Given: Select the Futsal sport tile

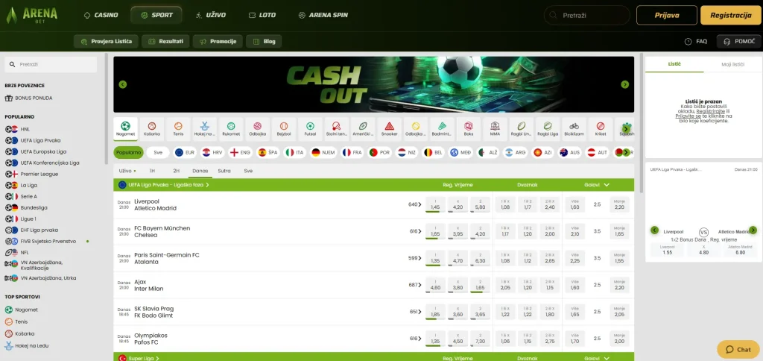Looking at the screenshot, I should click(x=310, y=129).
